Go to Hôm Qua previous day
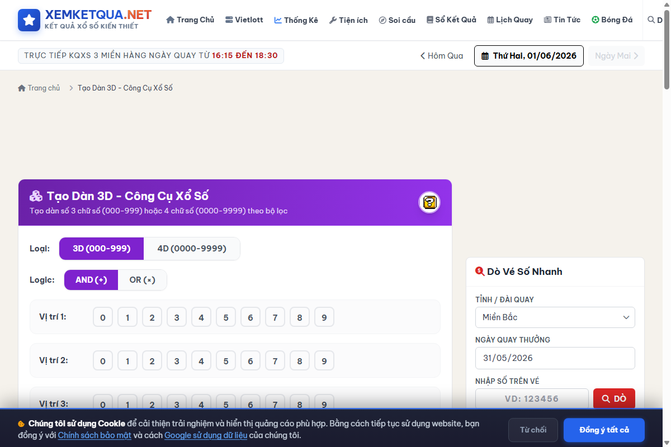Viewport: 671px width, 447px height. (442, 56)
